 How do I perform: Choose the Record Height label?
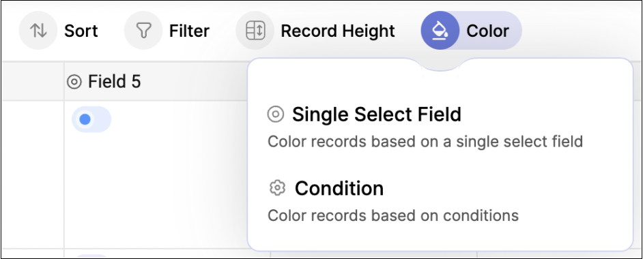[x=337, y=31]
